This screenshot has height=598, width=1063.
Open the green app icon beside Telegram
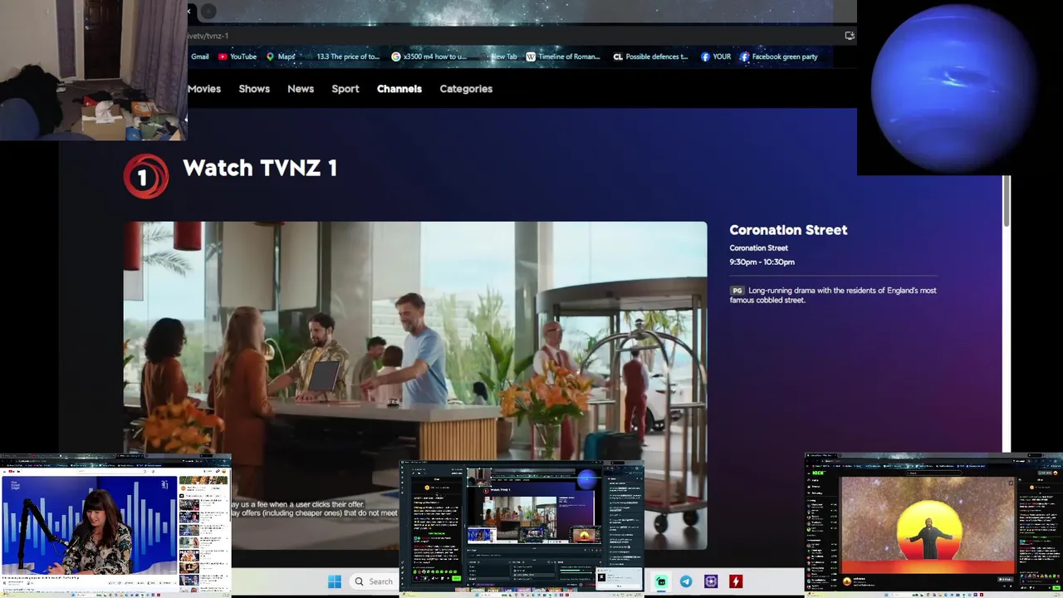[661, 581]
